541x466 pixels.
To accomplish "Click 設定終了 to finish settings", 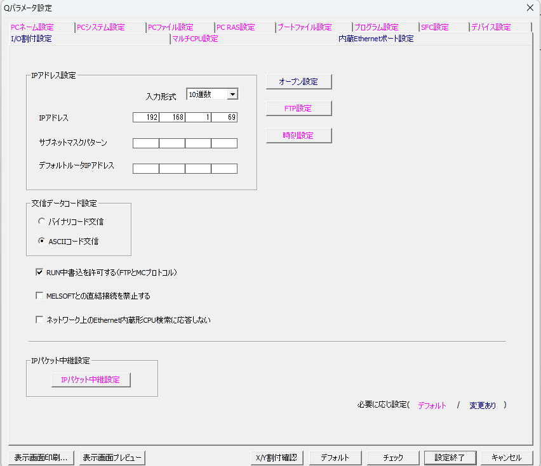I will pos(450,458).
